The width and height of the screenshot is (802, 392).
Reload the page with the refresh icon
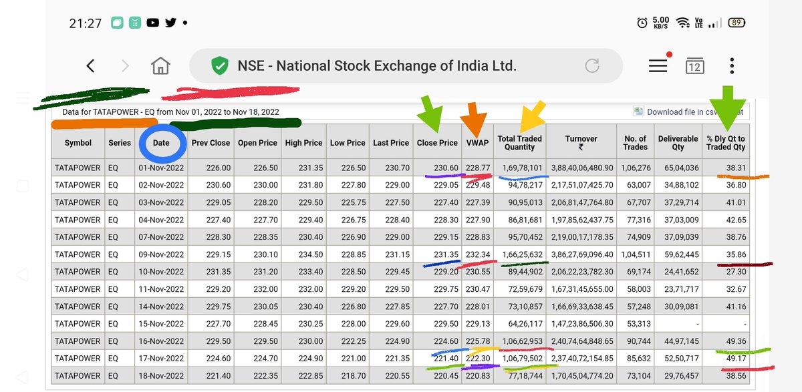(592, 65)
